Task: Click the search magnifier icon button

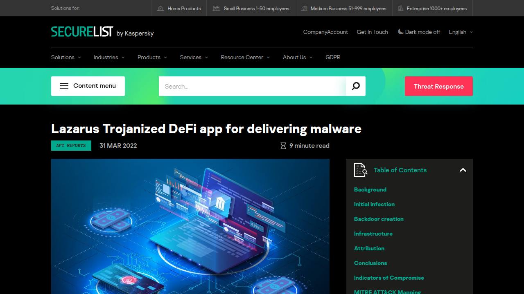Action: point(356,86)
